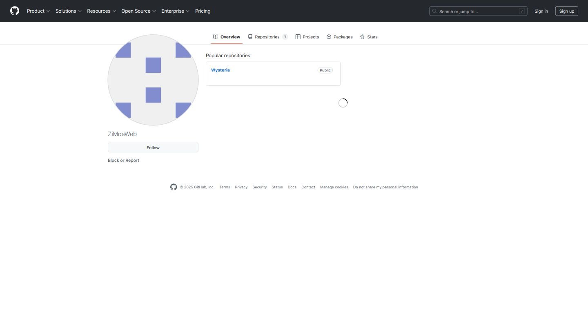The height and width of the screenshot is (331, 588).
Task: Click the search magnifier icon
Action: coord(435,11)
